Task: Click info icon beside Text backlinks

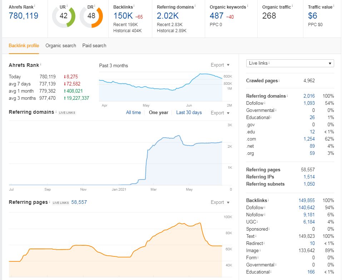Action: (x=256, y=236)
